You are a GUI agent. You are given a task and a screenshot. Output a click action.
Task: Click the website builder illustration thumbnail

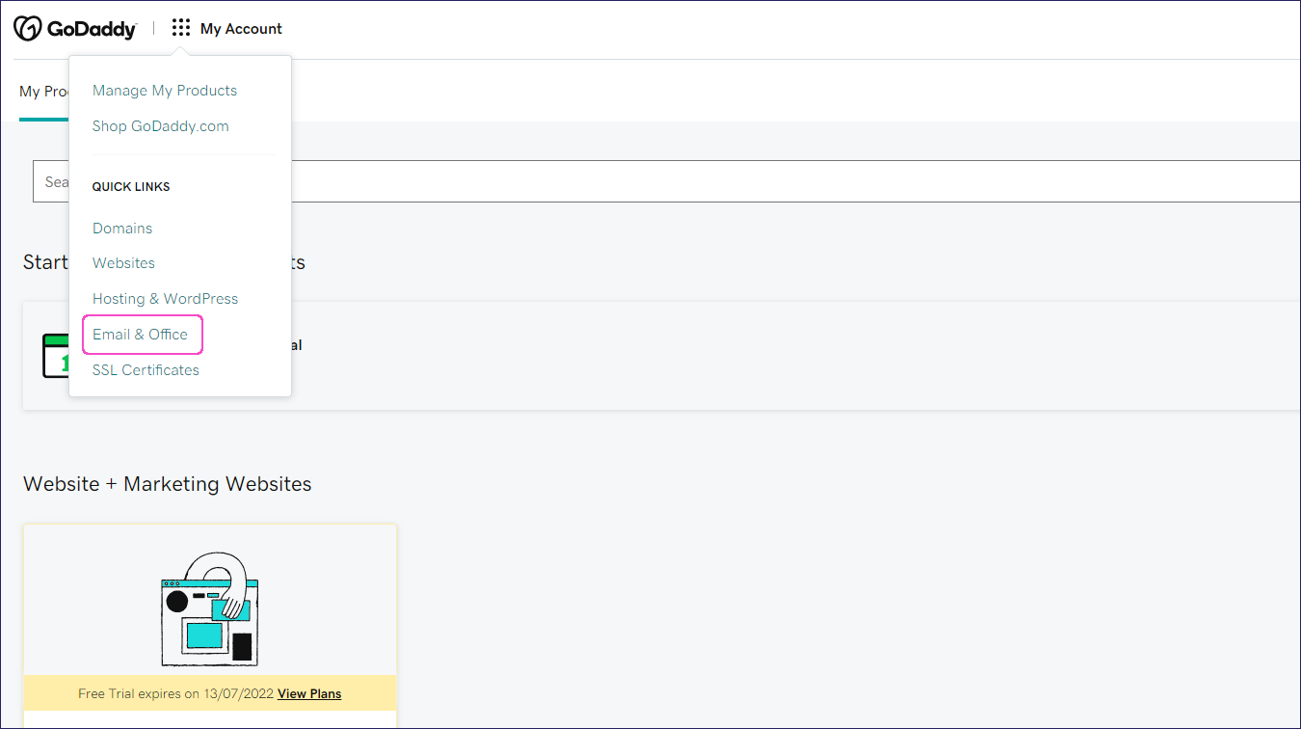[x=209, y=612]
